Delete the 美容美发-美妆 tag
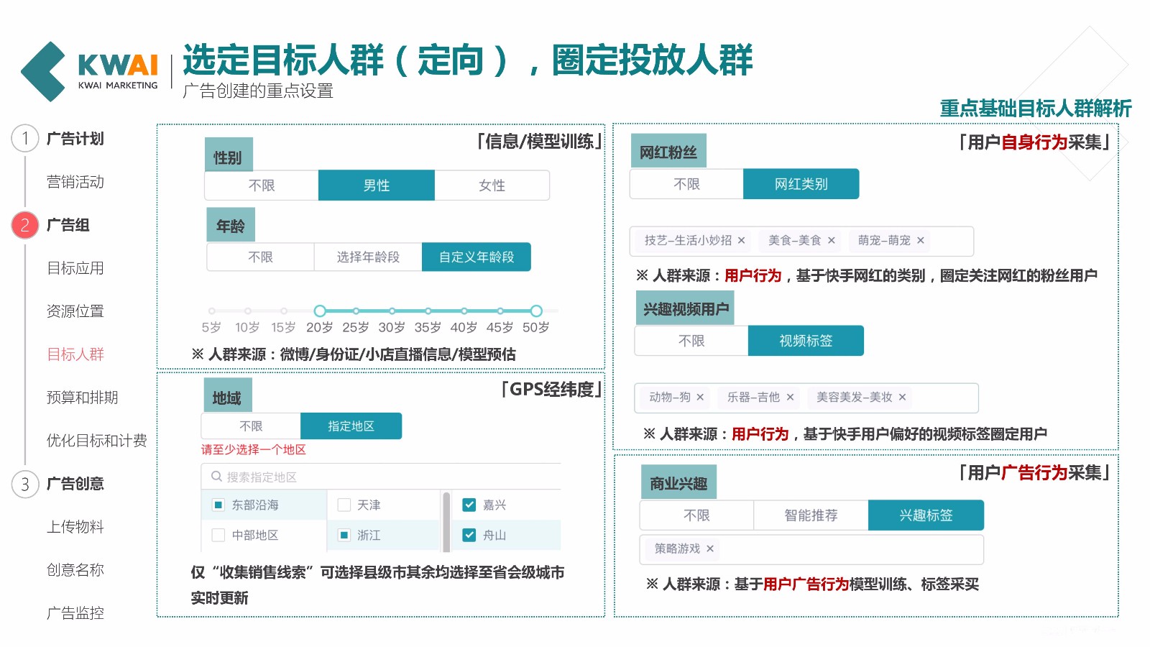 pos(902,398)
